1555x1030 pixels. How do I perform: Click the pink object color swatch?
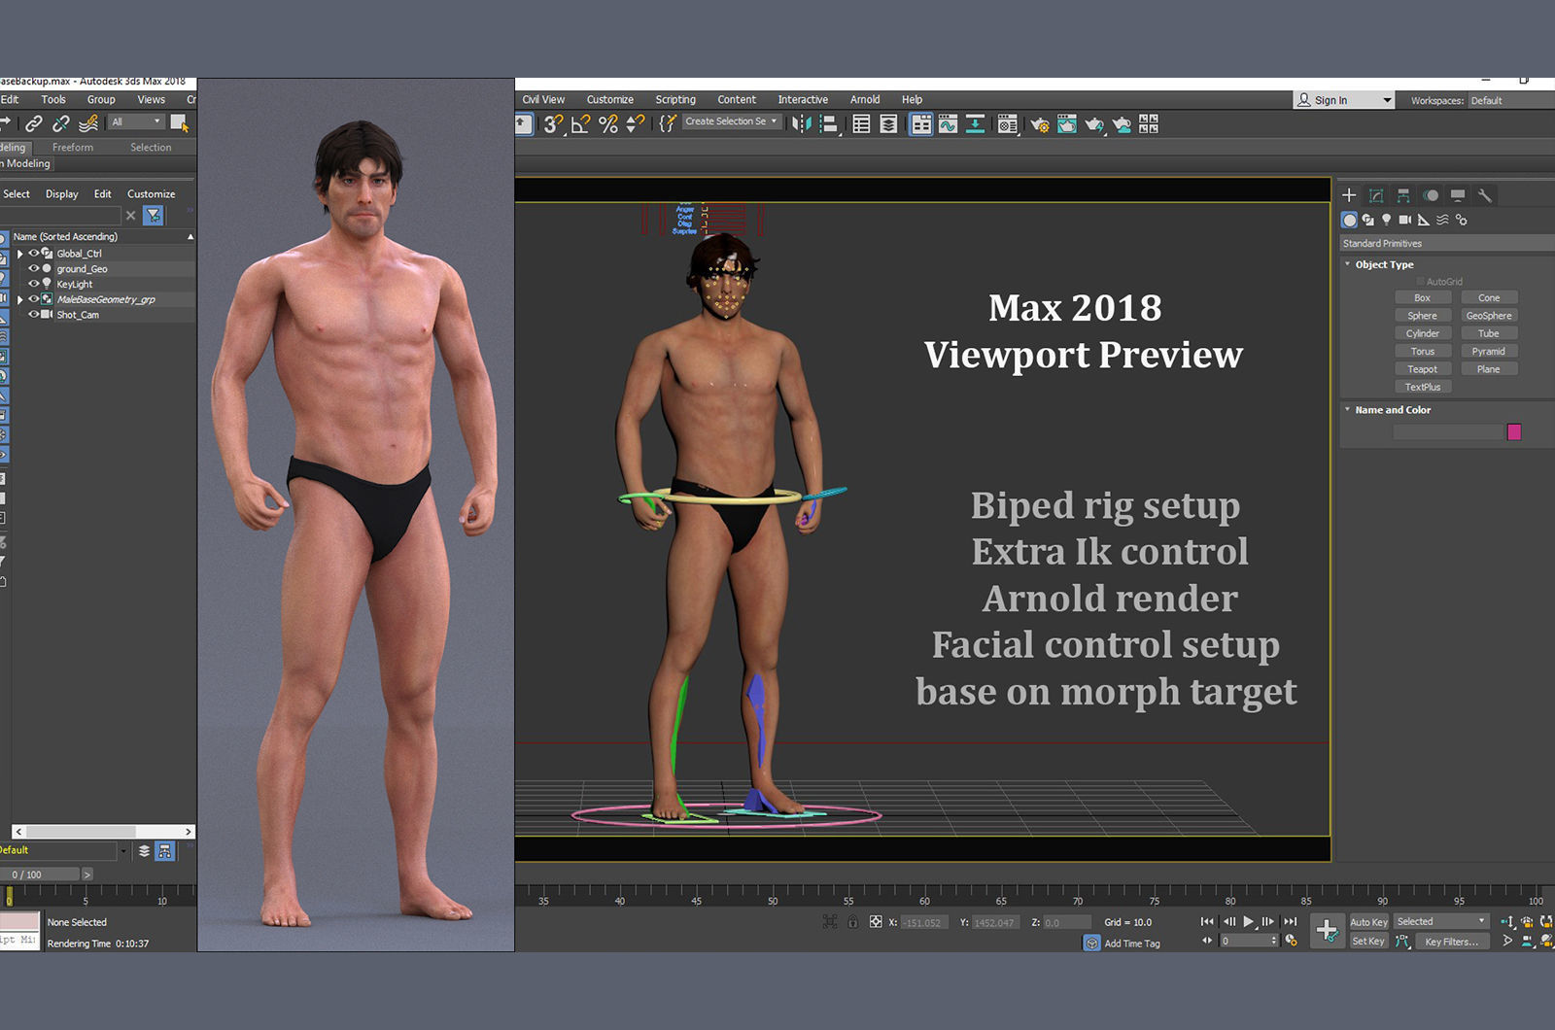pos(1514,432)
